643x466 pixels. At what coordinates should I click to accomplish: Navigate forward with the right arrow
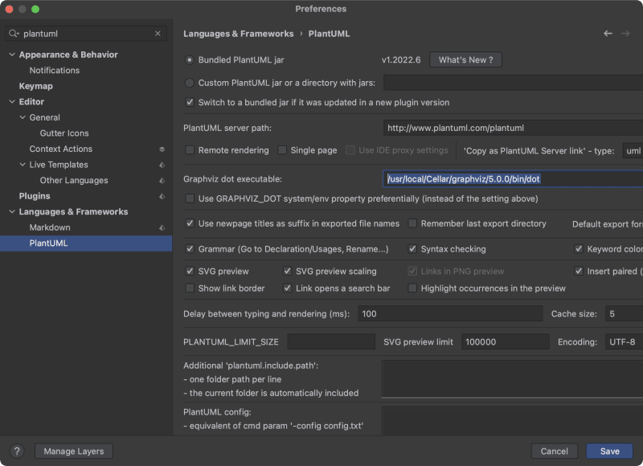625,34
